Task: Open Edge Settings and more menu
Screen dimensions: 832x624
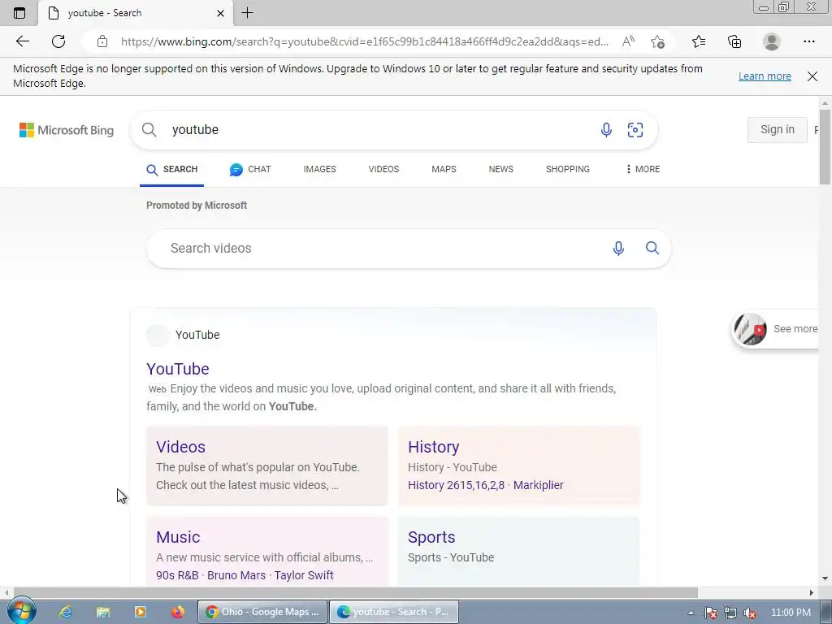Action: pyautogui.click(x=808, y=41)
